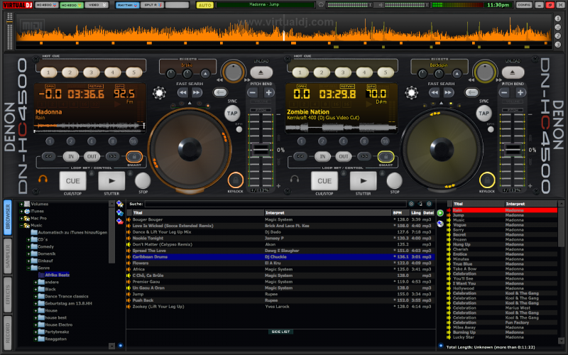Rewind left deck with fast search back
The image size is (568, 355).
point(182,92)
